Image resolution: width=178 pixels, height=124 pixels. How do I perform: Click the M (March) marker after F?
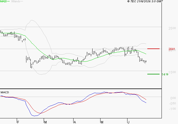45,122
